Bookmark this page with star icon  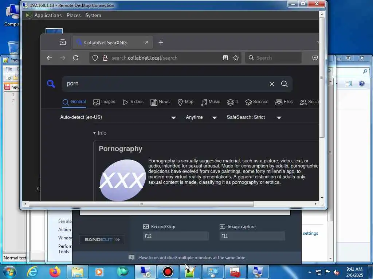click(x=236, y=58)
